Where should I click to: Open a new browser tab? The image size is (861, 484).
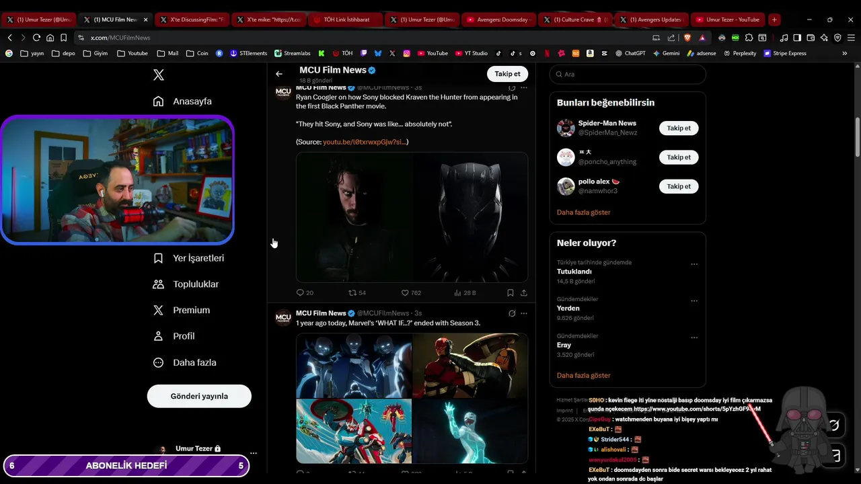774,19
